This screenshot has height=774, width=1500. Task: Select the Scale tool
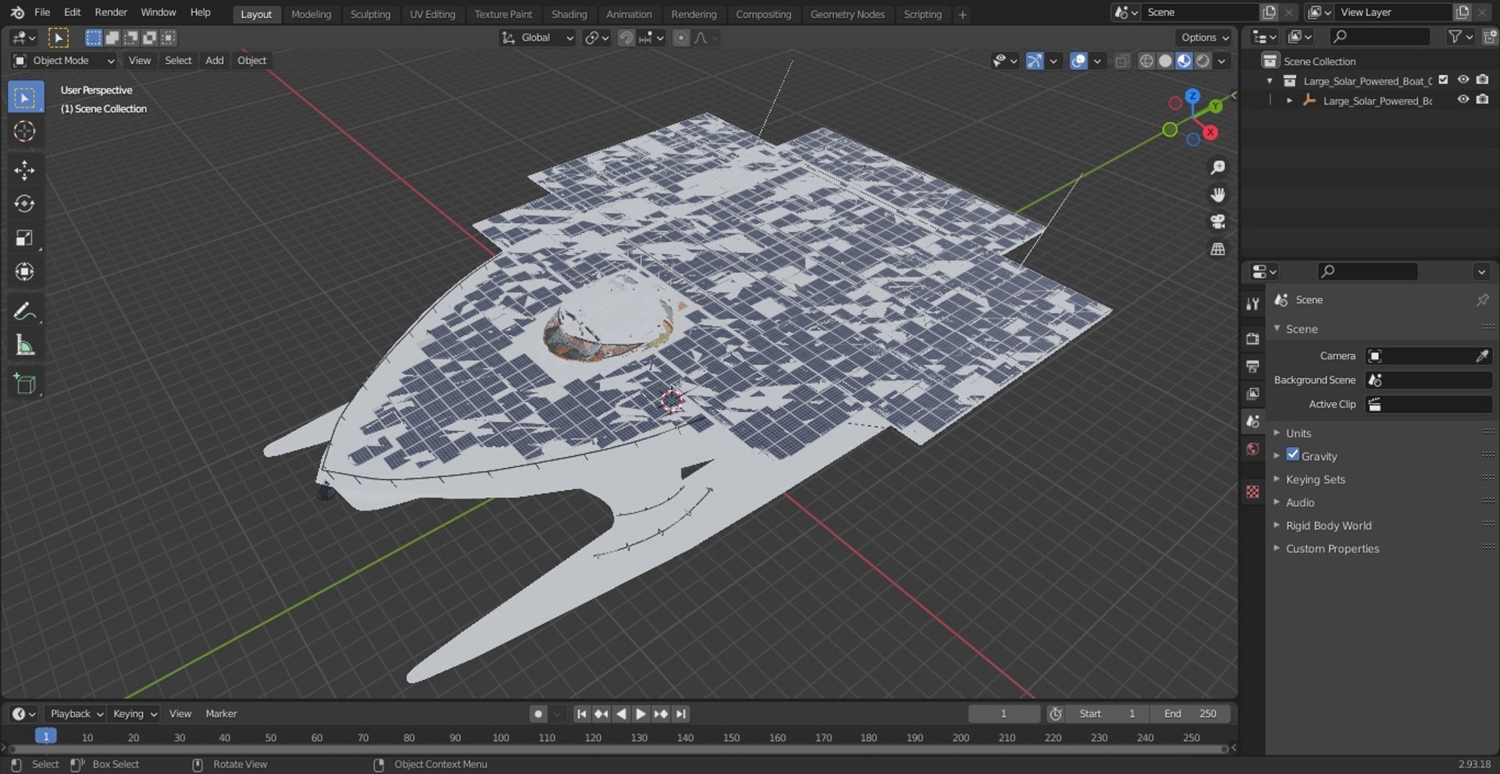click(25, 238)
